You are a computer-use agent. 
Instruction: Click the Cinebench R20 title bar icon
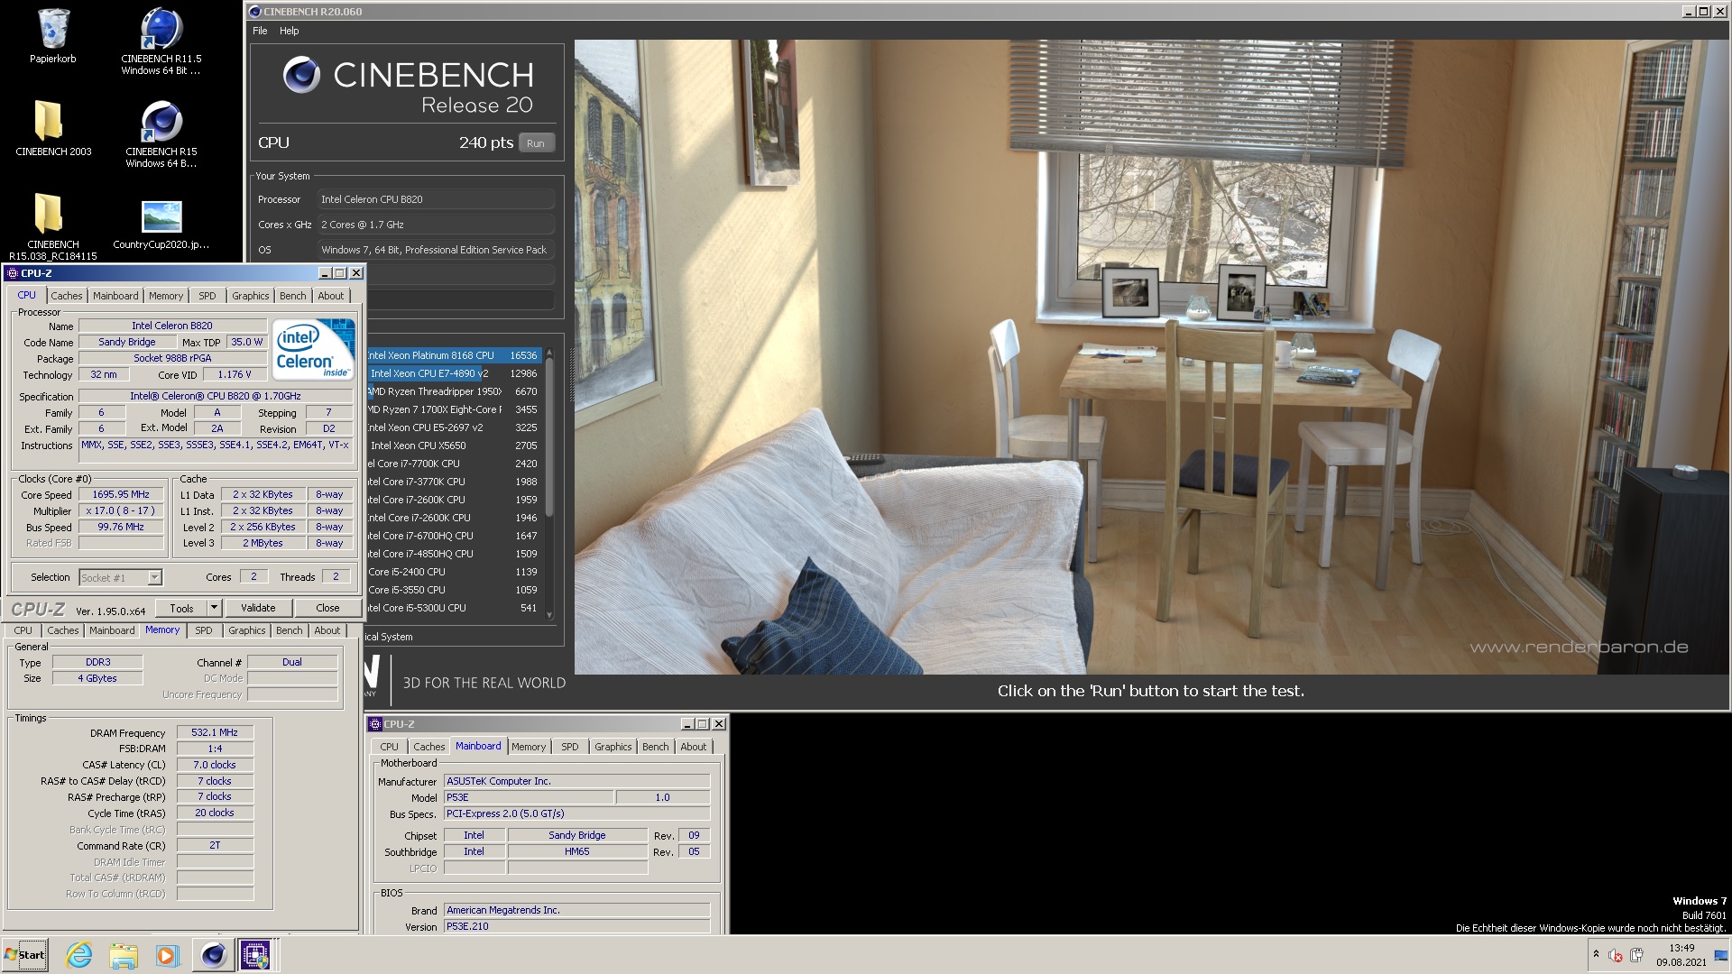(x=255, y=12)
